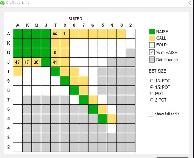Click the white FOLD legend swatch
The width and height of the screenshot is (194, 158).
(x=152, y=45)
